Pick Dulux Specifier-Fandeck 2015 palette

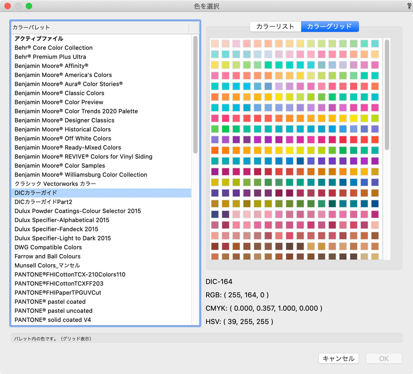click(101, 229)
